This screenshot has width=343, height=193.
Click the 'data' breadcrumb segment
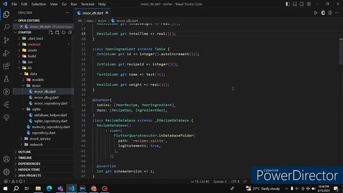[x=90, y=20]
